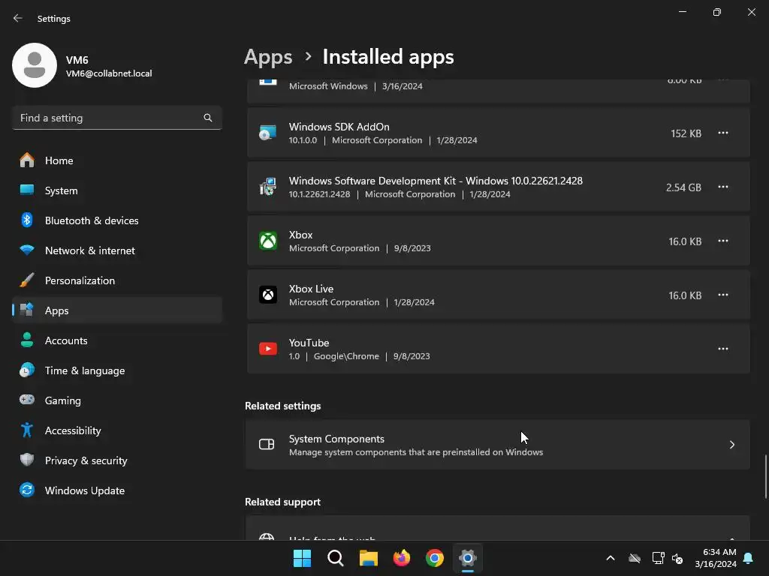This screenshot has width=769, height=576.
Task: Click the OneDrive cloud tray icon
Action: [635, 558]
